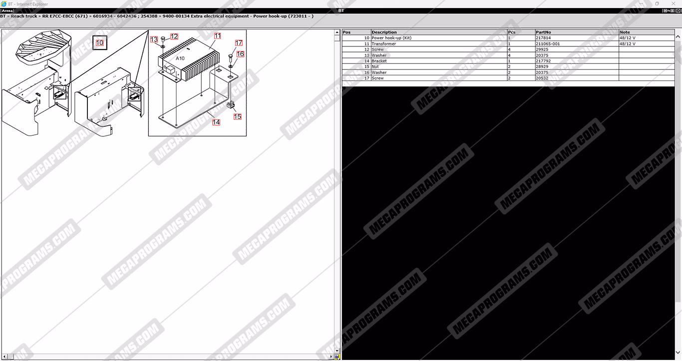Go to Reach truck in breadcrumb
The height and width of the screenshot is (361, 682).
tap(24, 16)
